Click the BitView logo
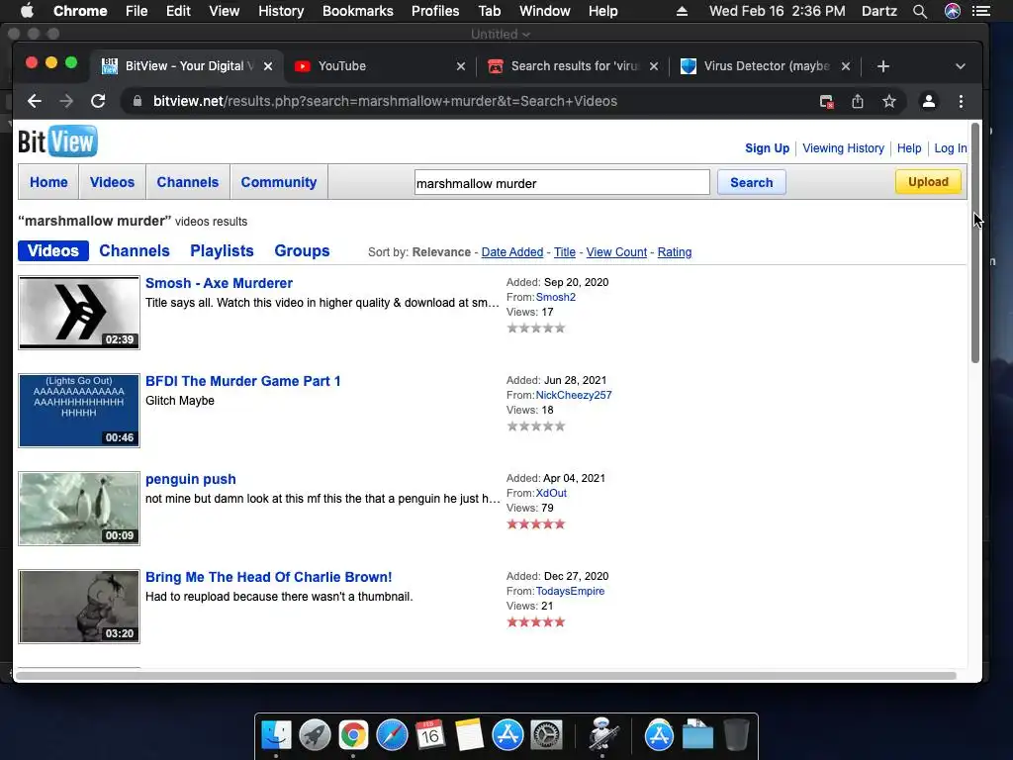The image size is (1013, 760). click(57, 141)
